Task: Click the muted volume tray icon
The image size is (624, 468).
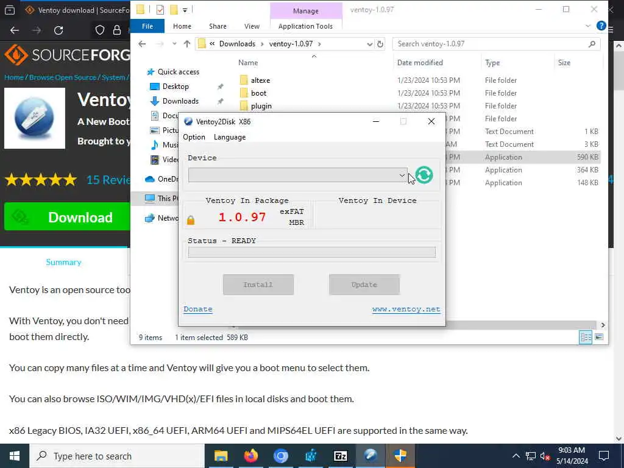Action: pos(545,456)
